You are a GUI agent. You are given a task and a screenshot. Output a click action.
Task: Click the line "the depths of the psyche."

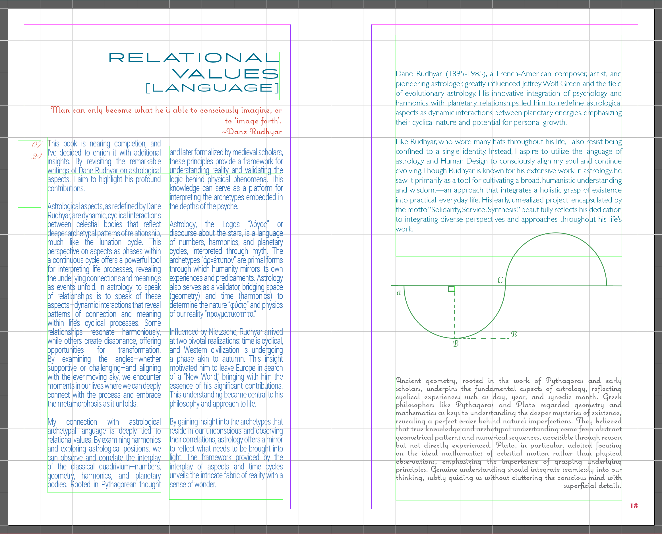click(204, 206)
